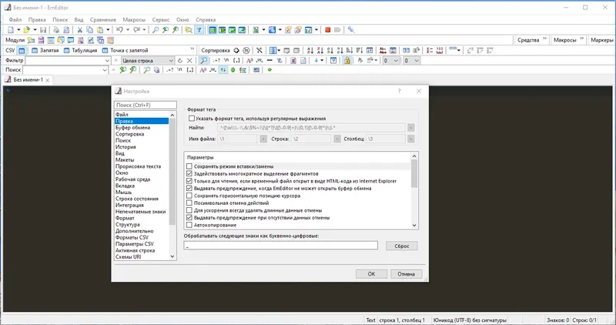The width and height of the screenshot is (616, 325).
Task: Click the green arrow icon in search bar
Action: pos(269,70)
